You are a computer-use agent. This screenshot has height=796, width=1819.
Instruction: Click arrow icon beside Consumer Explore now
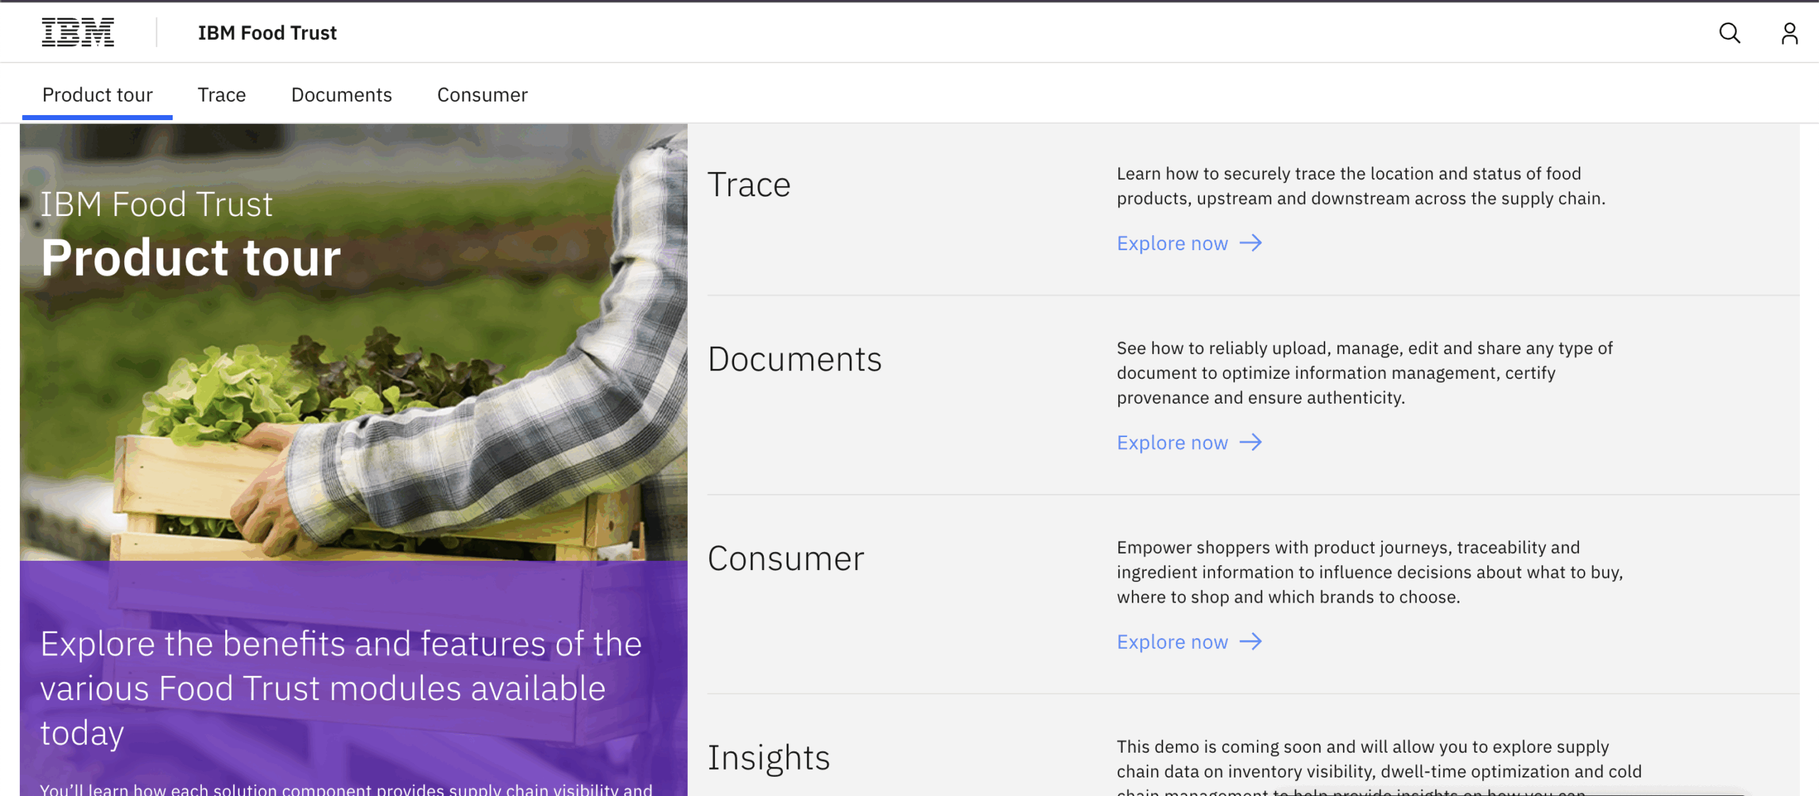click(x=1251, y=642)
